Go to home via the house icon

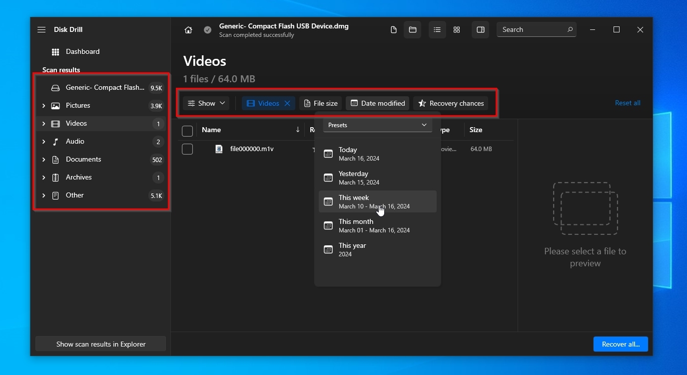pos(188,30)
